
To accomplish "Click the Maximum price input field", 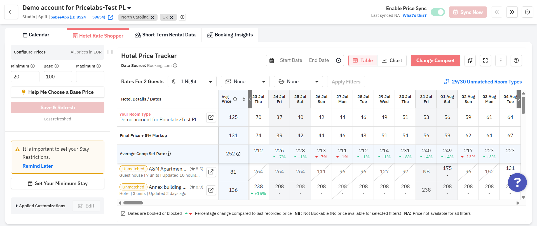I will (x=90, y=77).
